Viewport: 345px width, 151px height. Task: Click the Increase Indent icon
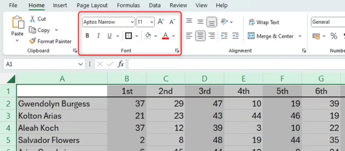[x=235, y=36]
